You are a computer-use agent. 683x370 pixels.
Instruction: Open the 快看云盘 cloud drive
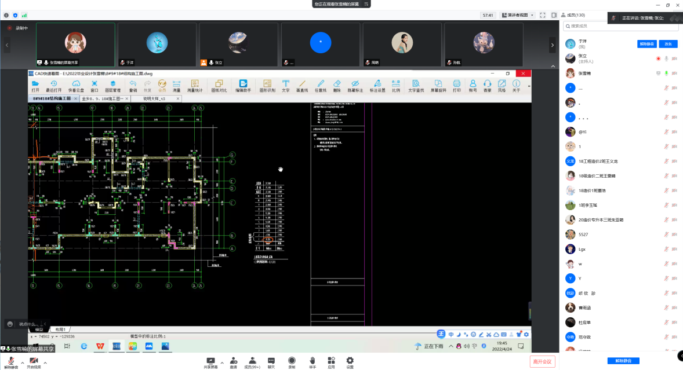[x=76, y=86]
